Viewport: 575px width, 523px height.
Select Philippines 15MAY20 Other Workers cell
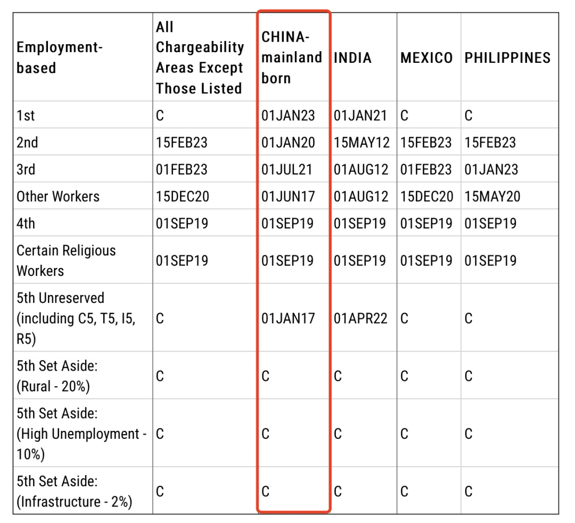pos(492,197)
